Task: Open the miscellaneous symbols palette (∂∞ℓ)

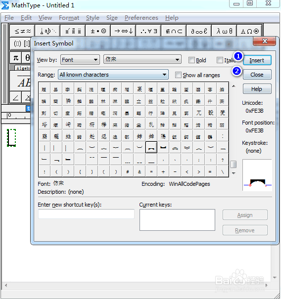Action: coord(199,31)
